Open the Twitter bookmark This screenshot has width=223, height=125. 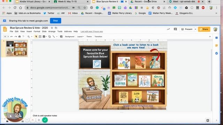[x=49, y=13]
